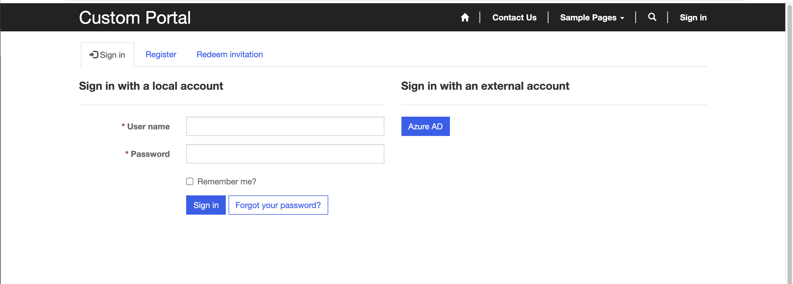Select the Sign in tab
This screenshot has height=284, width=793.
pyautogui.click(x=107, y=54)
